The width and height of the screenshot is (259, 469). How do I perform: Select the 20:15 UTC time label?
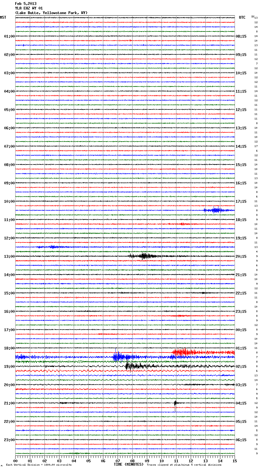tap(241, 257)
